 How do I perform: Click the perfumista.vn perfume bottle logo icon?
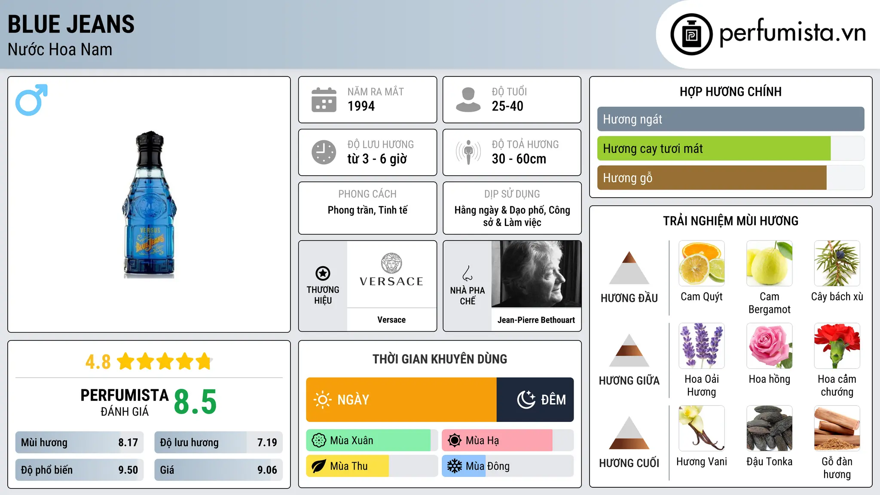click(x=691, y=34)
